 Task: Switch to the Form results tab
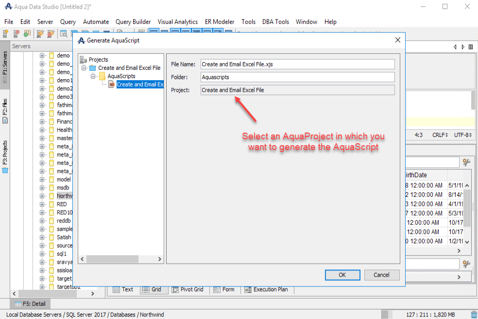coord(224,289)
